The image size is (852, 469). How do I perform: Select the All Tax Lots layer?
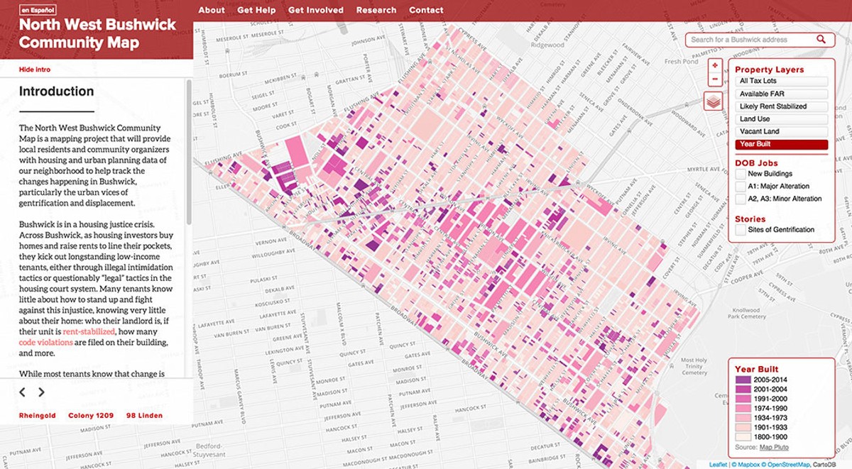point(782,82)
